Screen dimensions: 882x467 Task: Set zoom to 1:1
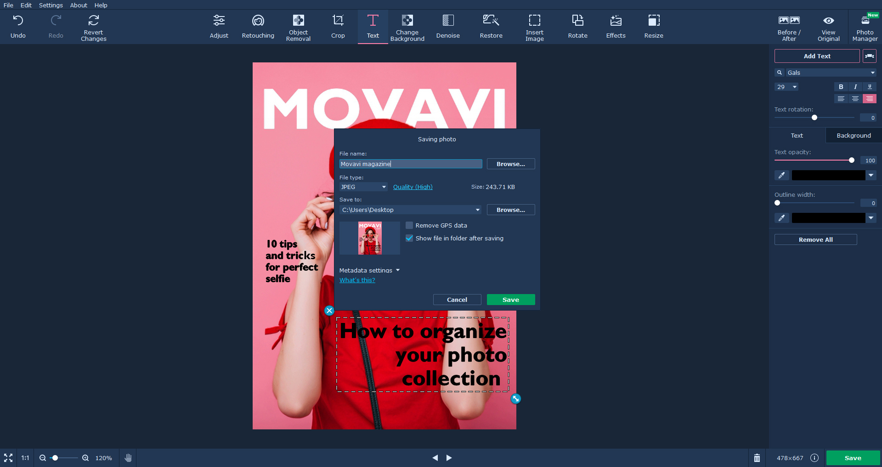point(25,458)
